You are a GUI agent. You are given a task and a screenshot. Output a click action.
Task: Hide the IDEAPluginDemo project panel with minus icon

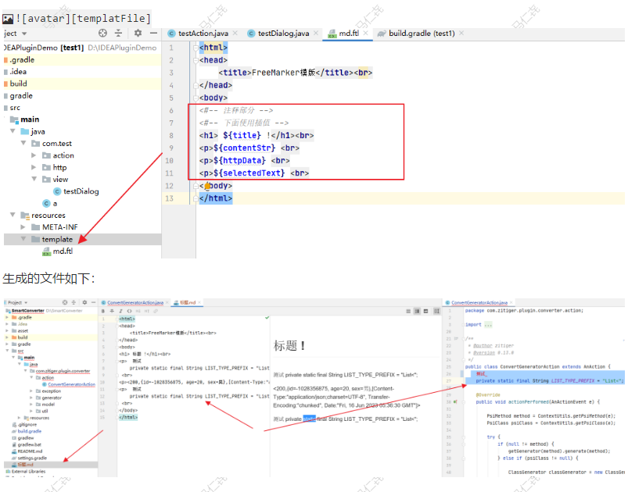pyautogui.click(x=153, y=34)
